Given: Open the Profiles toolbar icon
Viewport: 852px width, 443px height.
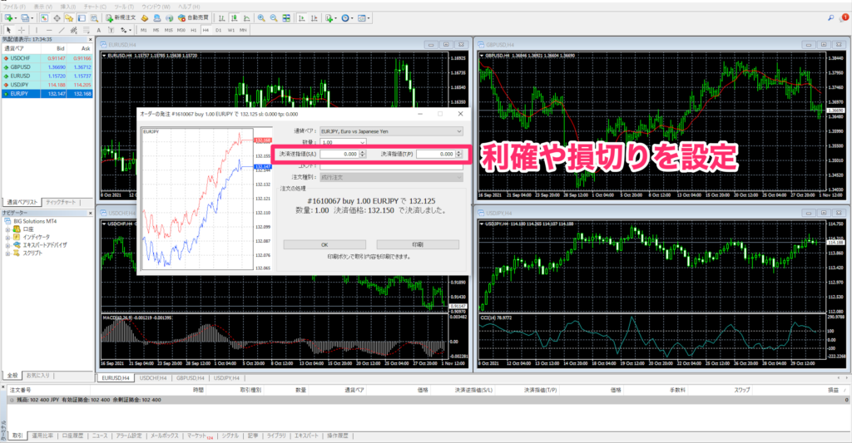Looking at the screenshot, I should [x=25, y=18].
